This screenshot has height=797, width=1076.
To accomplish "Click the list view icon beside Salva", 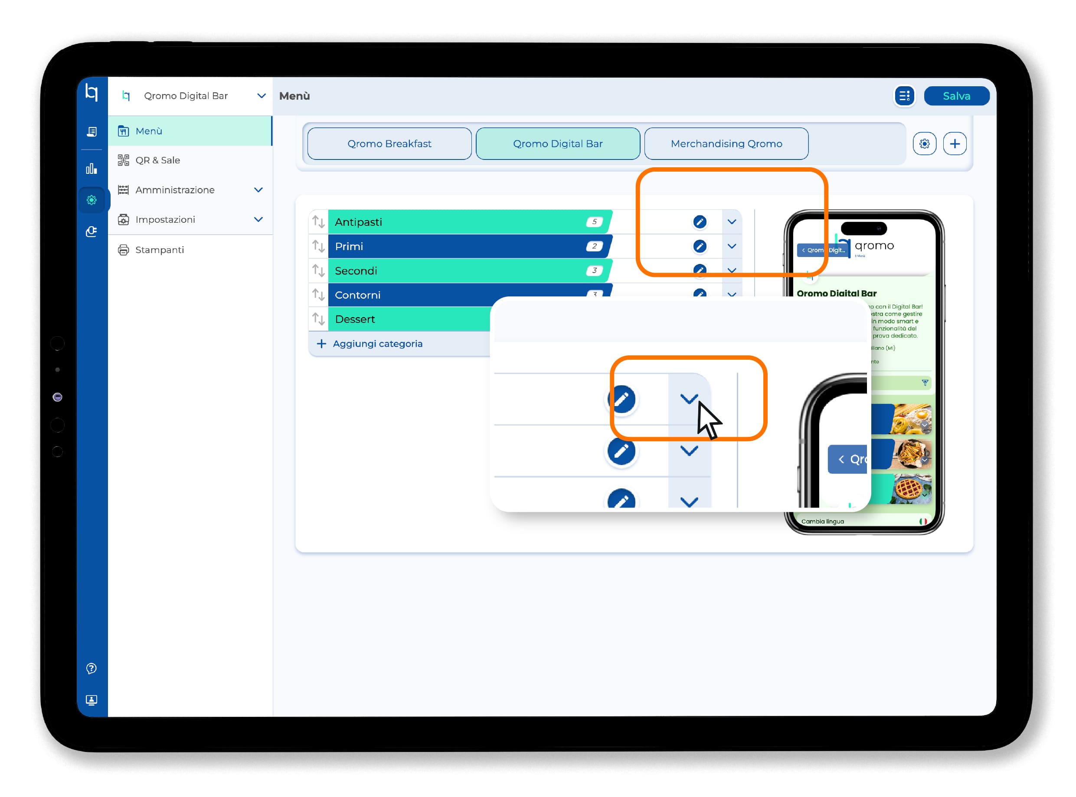I will pyautogui.click(x=904, y=96).
